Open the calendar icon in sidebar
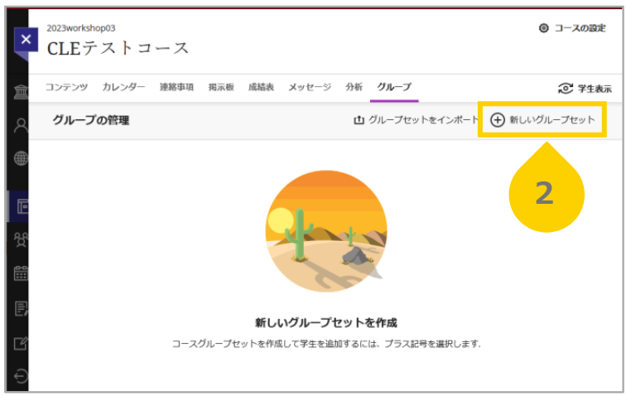Image resolution: width=626 pixels, height=396 pixels. pos(21,273)
